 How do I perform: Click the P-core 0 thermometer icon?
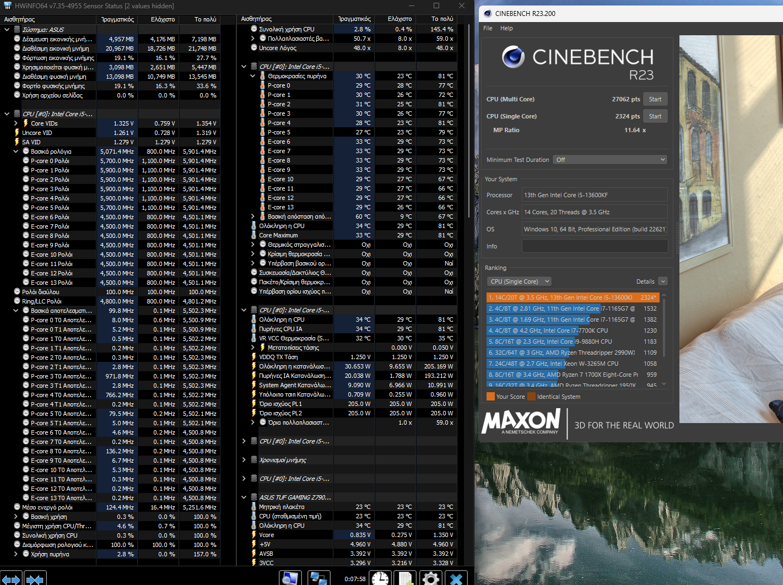tap(262, 85)
